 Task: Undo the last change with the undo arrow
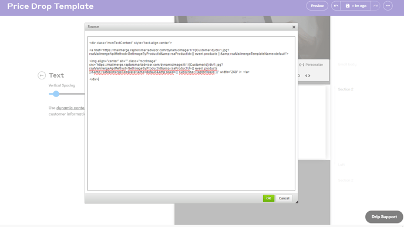[x=336, y=6]
